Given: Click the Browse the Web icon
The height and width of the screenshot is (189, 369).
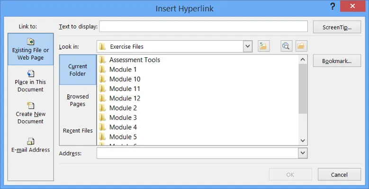Looking at the screenshot, I should (x=287, y=46).
